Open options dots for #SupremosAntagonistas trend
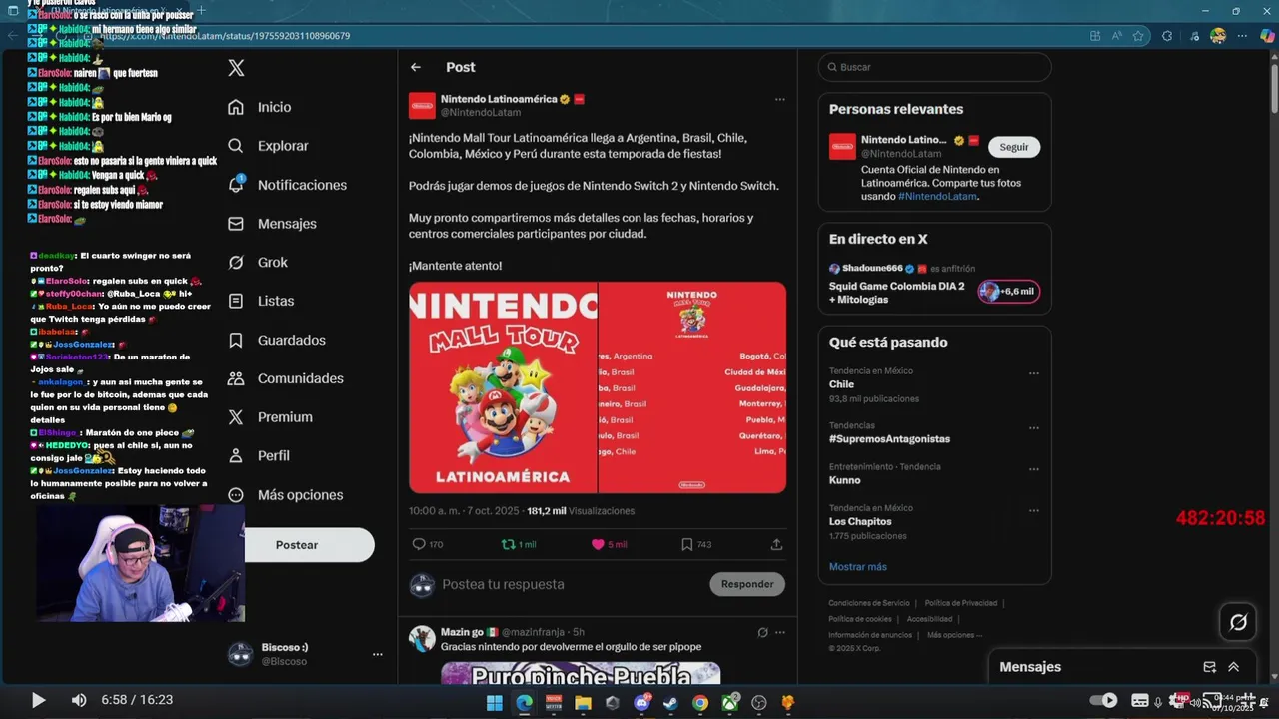This screenshot has width=1279, height=719. click(x=1034, y=427)
